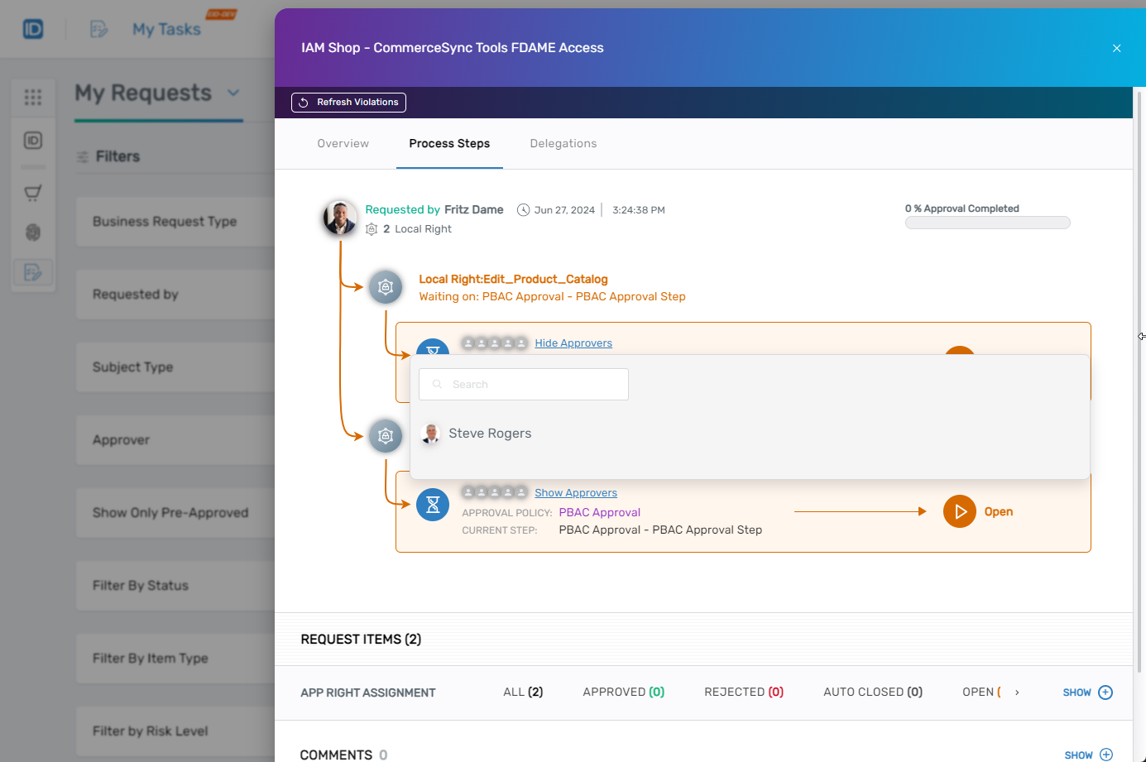The width and height of the screenshot is (1146, 762).
Task: Select the fingerprint icon in the sidebar
Action: (x=33, y=232)
